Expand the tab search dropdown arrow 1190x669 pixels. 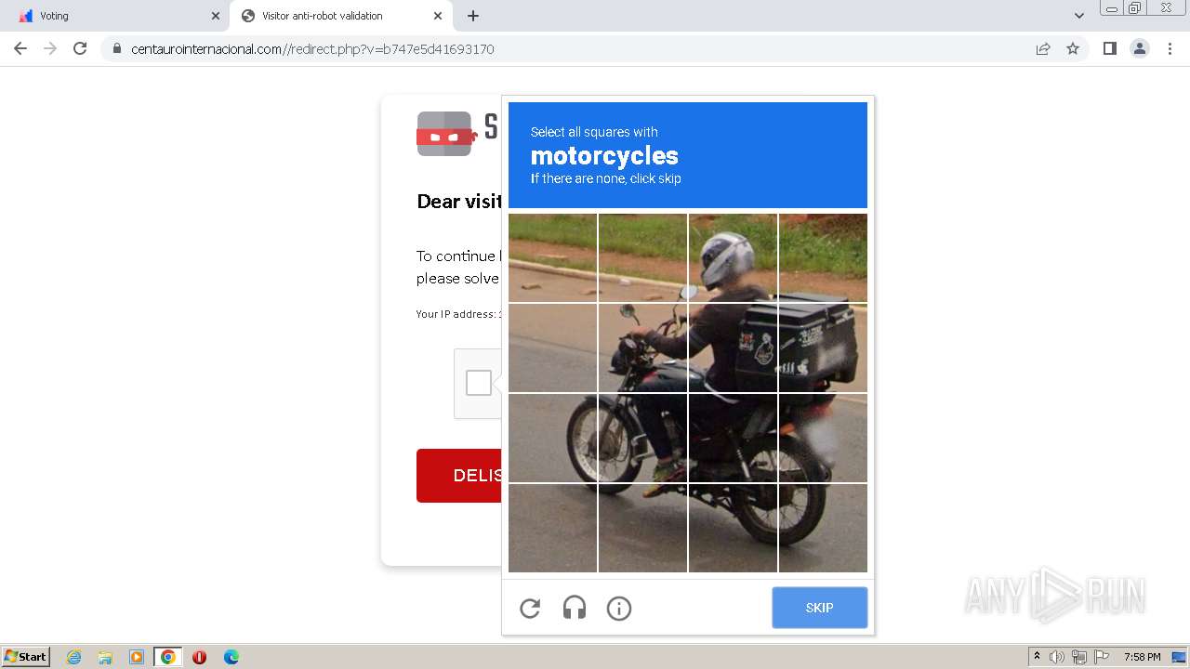1079,16
